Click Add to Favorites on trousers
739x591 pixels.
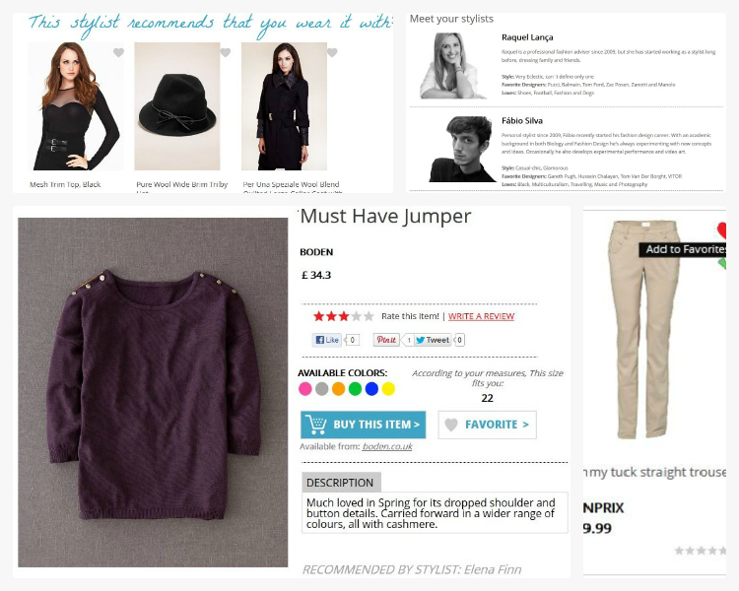point(683,249)
